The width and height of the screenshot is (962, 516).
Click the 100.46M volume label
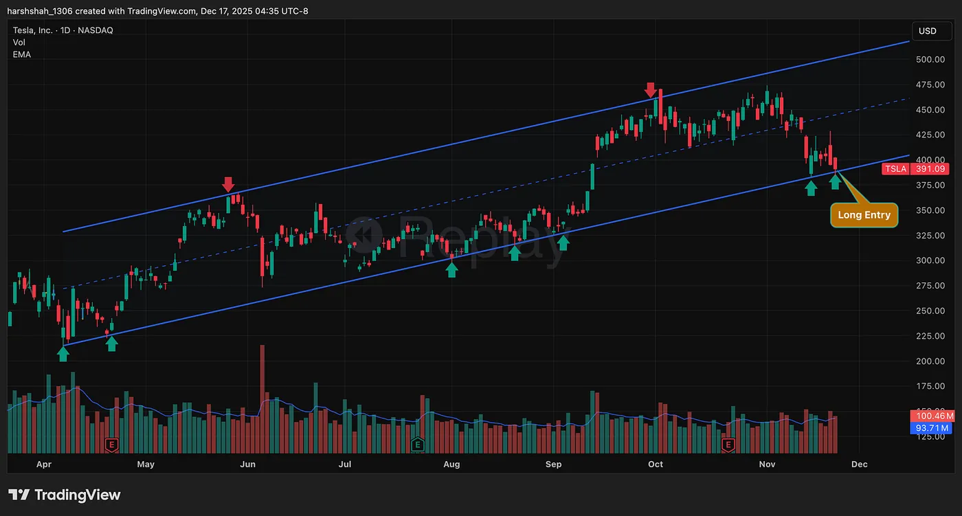click(932, 416)
